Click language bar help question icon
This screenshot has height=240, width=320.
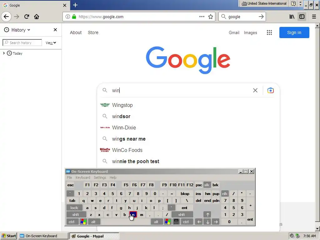click(293, 3)
